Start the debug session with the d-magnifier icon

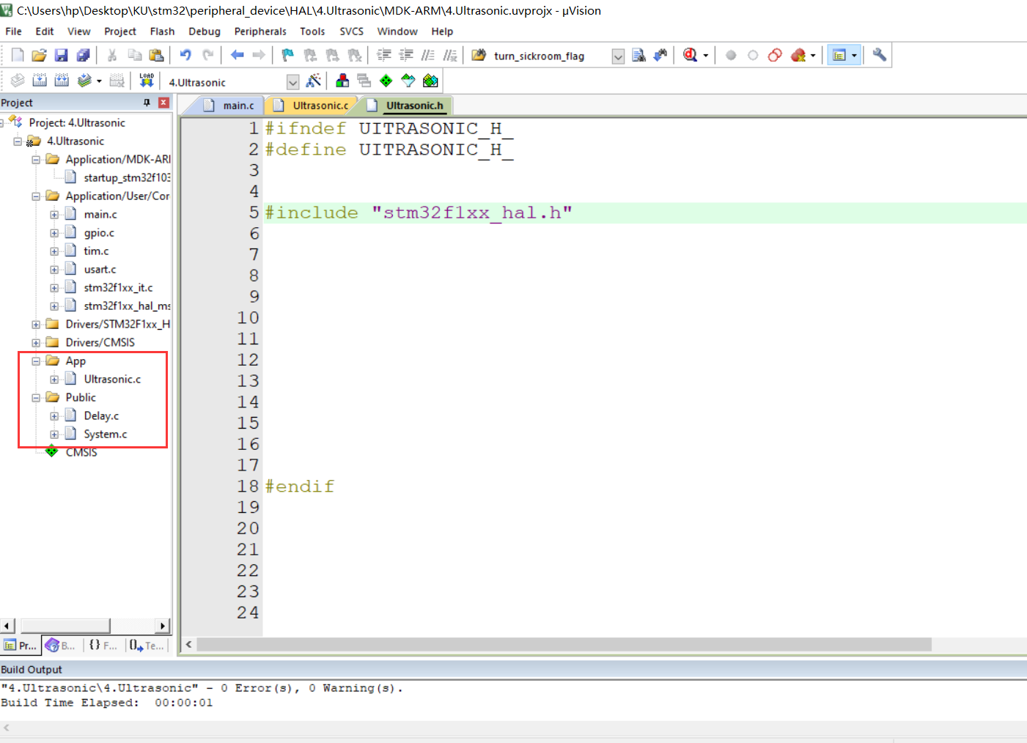pyautogui.click(x=690, y=55)
